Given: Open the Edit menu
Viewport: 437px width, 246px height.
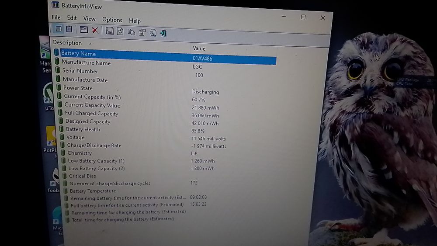Looking at the screenshot, I should [x=72, y=18].
